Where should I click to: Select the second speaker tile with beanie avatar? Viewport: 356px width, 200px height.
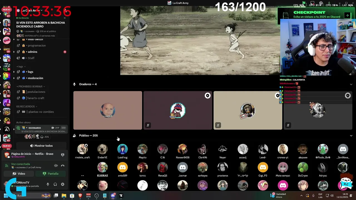click(178, 110)
